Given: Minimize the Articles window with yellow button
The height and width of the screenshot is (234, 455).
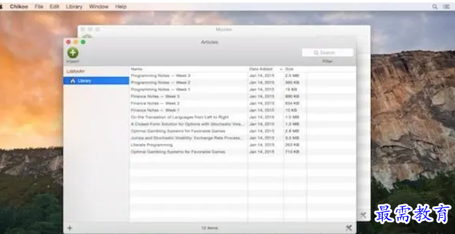Looking at the screenshot, I should 76,42.
